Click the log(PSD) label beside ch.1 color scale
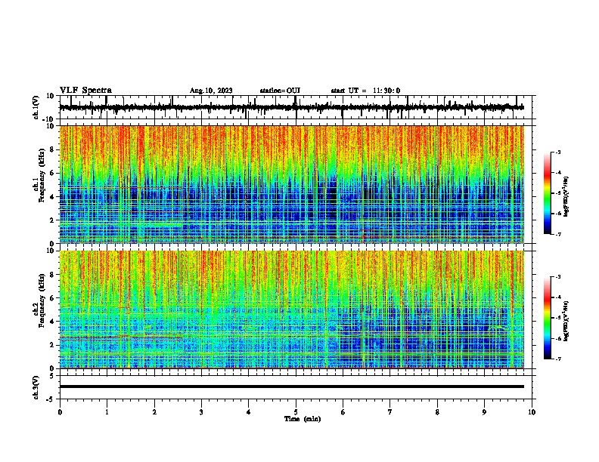 click(566, 196)
